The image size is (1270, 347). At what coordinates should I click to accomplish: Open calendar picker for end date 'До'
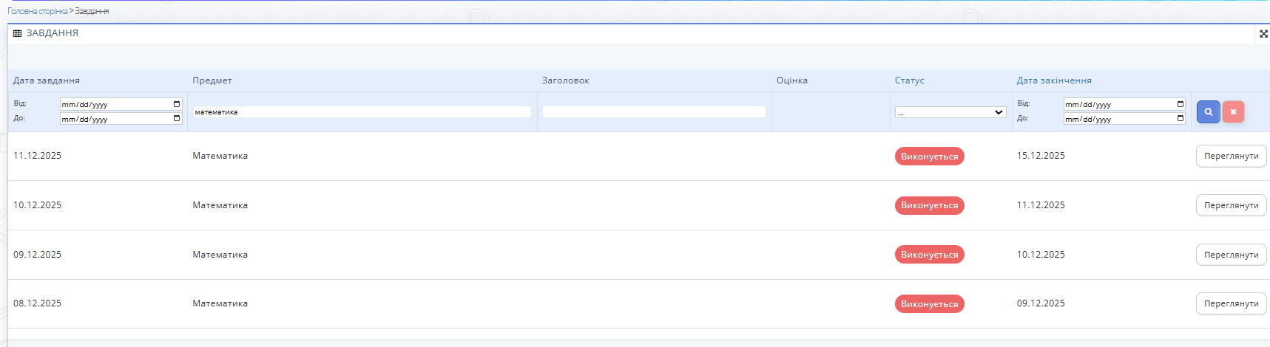(1181, 118)
